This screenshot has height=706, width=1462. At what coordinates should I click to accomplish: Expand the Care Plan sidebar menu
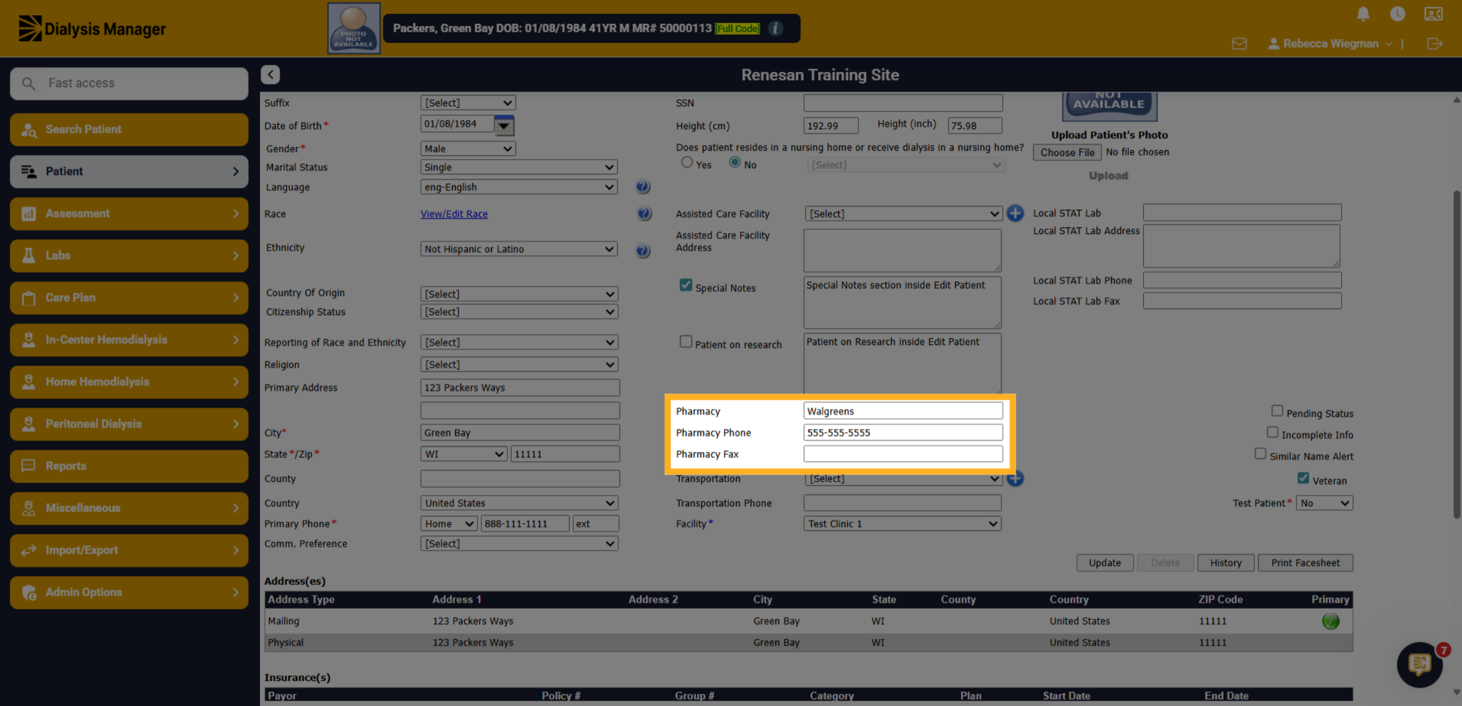[129, 298]
